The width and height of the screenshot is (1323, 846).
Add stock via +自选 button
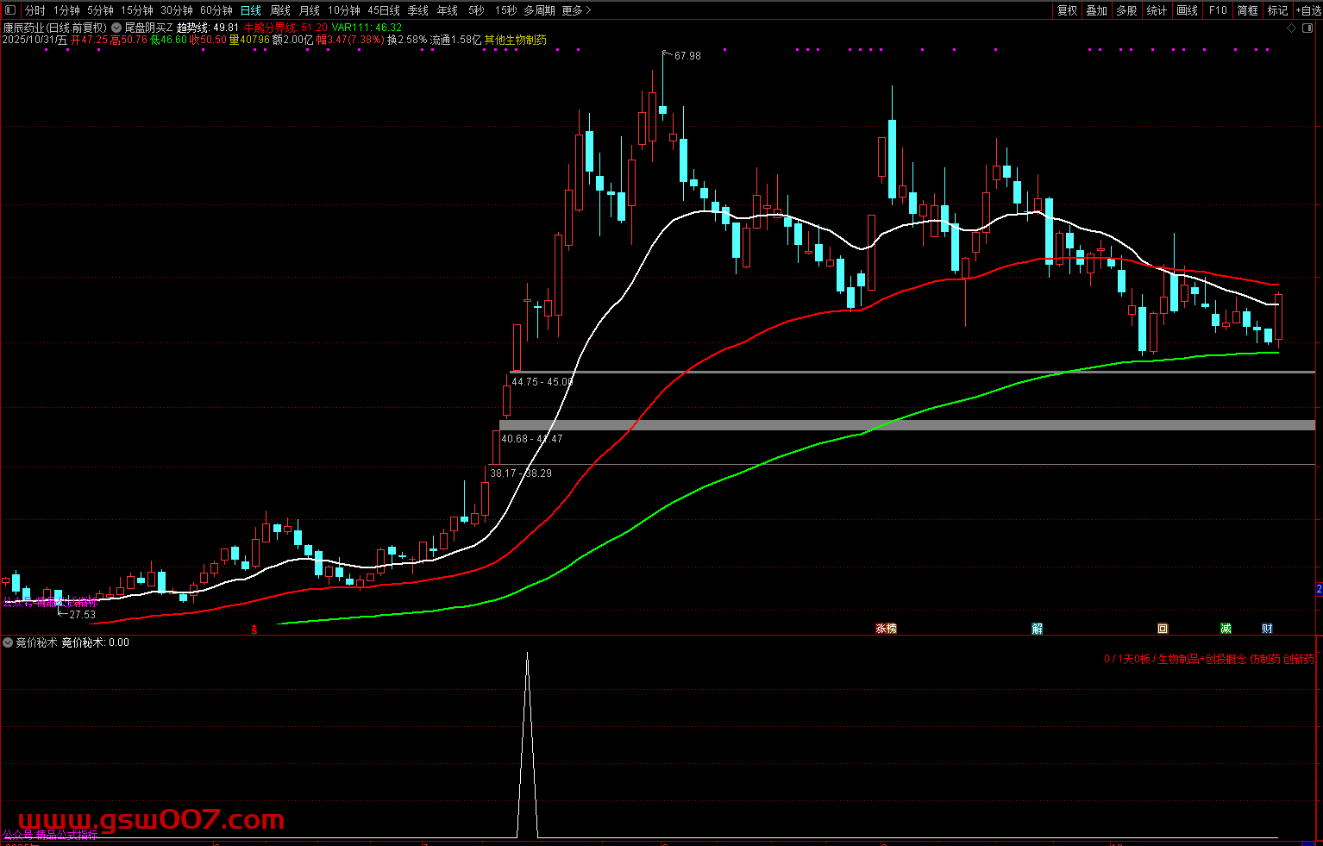(1308, 10)
